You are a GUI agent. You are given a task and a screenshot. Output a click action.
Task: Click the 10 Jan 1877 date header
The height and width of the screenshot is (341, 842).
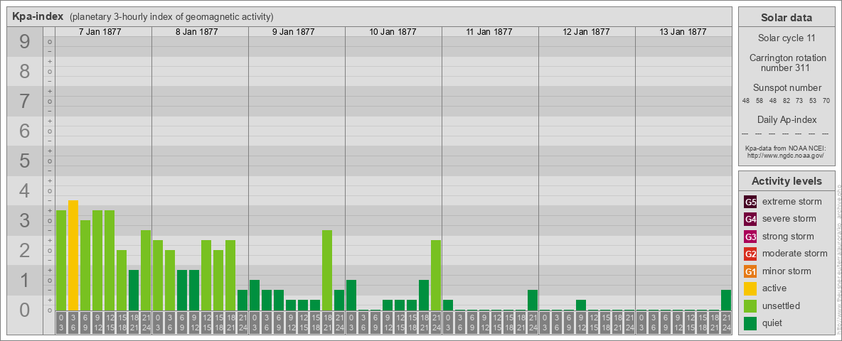click(x=393, y=32)
